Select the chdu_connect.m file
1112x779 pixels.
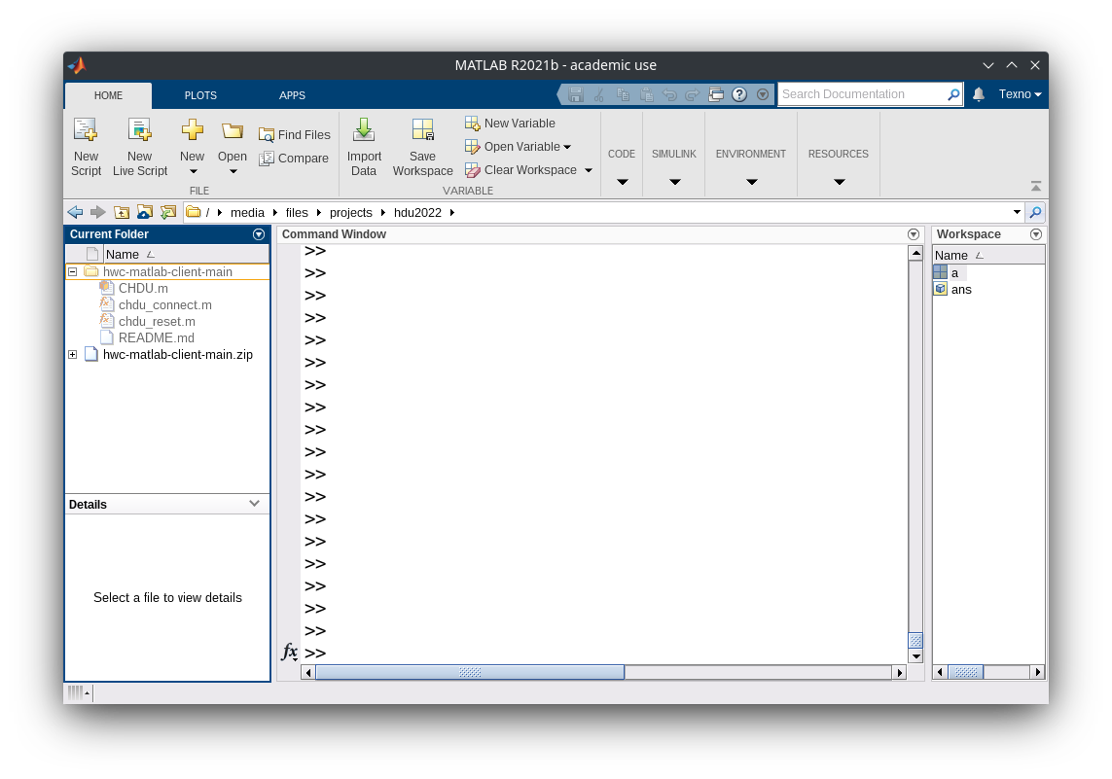pyautogui.click(x=164, y=305)
